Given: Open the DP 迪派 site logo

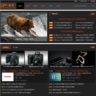Looking at the screenshot, I should pos(7,6).
